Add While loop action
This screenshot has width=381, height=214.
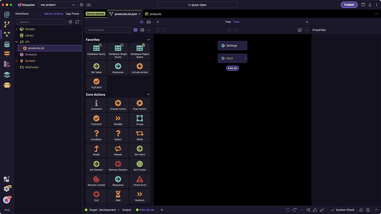click(140, 135)
